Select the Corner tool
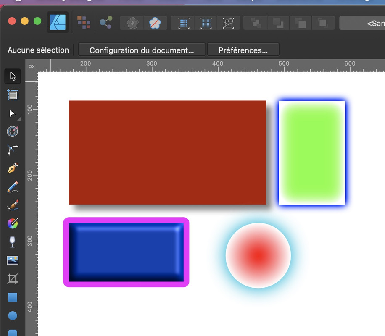The image size is (385, 336). (13, 150)
